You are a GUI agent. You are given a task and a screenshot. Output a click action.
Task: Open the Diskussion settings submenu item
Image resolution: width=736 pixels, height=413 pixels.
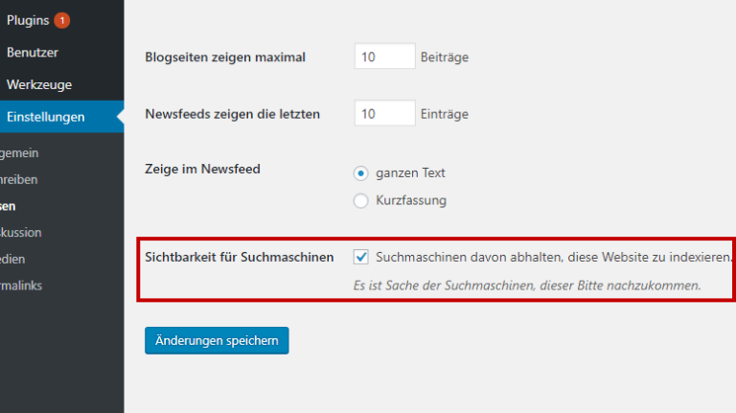[x=21, y=233]
